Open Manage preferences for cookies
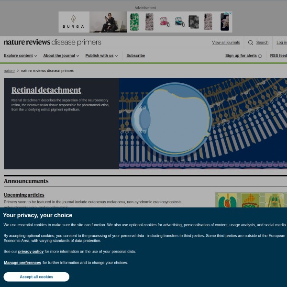287x287 pixels. coord(22,263)
